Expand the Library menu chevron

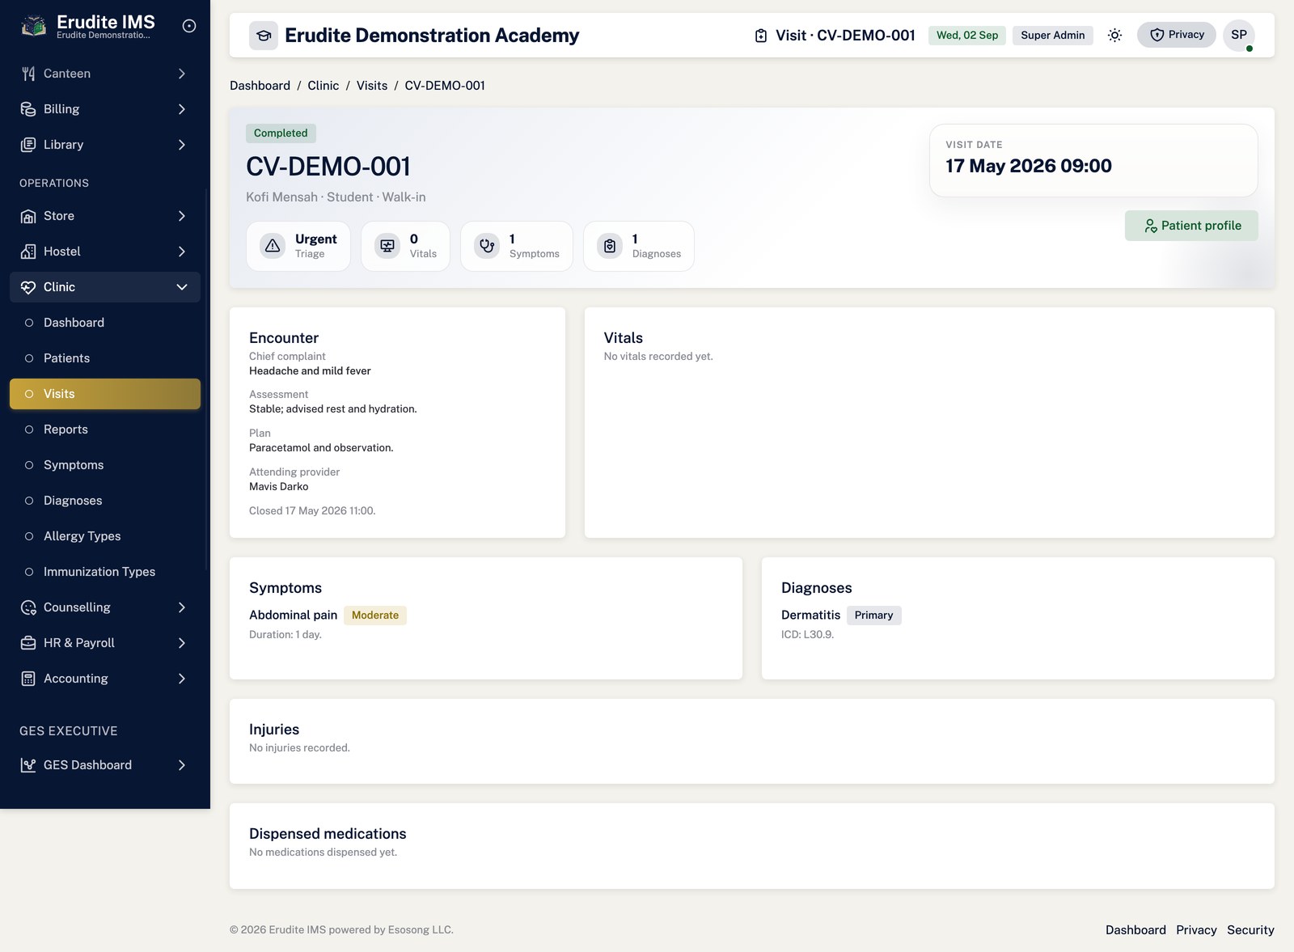(182, 145)
